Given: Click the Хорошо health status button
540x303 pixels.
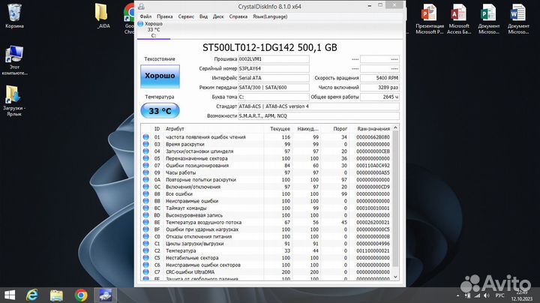Looking at the screenshot, I should point(160,76).
